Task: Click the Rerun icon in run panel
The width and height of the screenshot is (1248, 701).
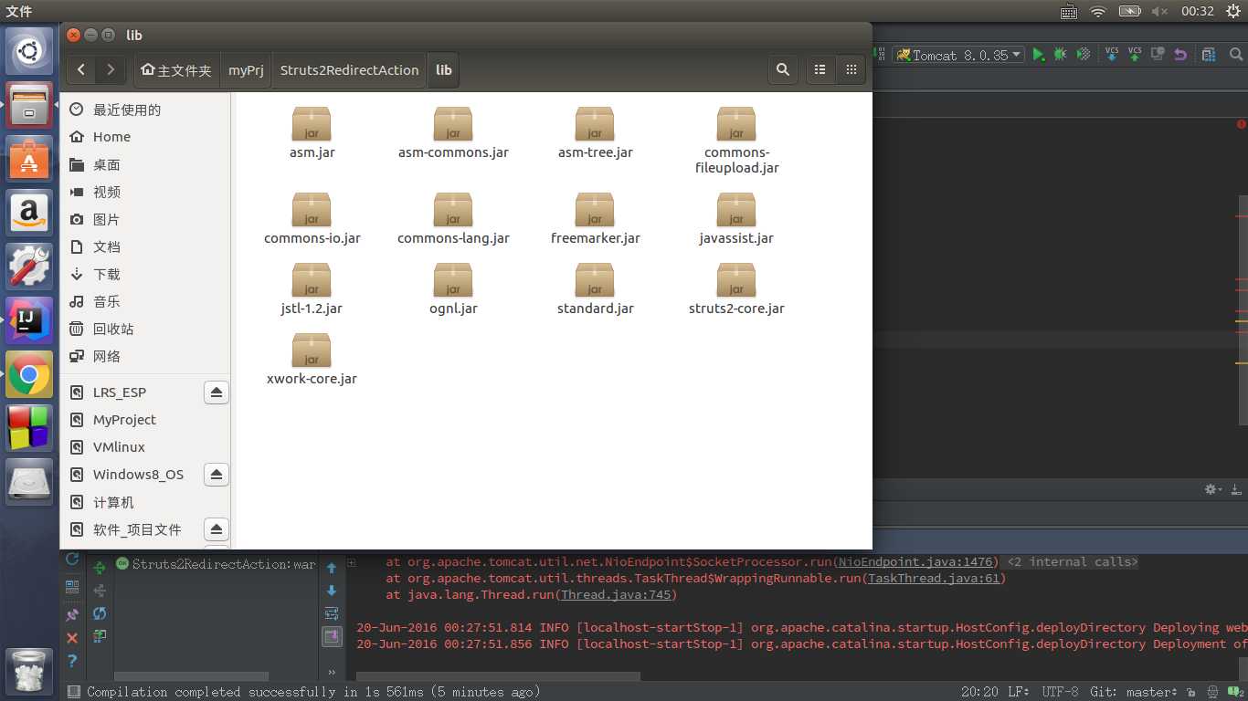Action: point(72,559)
